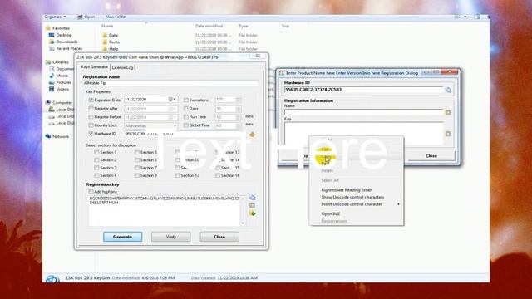Image resolution: width=532 pixels, height=299 pixels.
Task: Click the Fonts folder icon in file list
Action: coord(105,42)
